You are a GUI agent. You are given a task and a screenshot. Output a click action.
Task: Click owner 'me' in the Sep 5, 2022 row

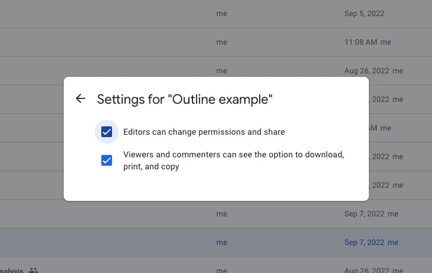pyautogui.click(x=222, y=14)
